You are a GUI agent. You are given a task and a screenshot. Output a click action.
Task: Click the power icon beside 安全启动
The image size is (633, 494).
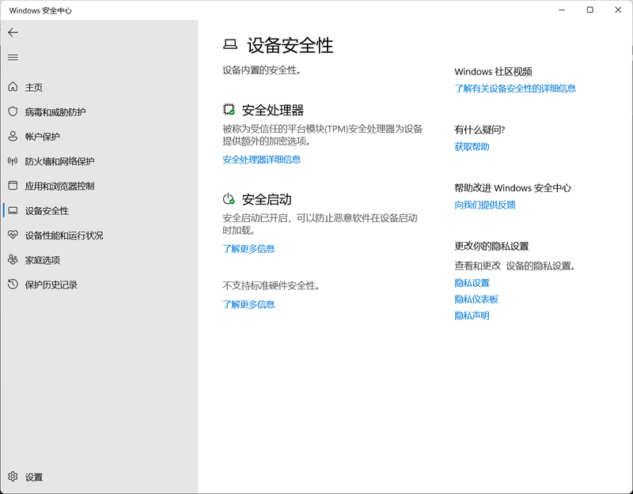[x=229, y=199]
